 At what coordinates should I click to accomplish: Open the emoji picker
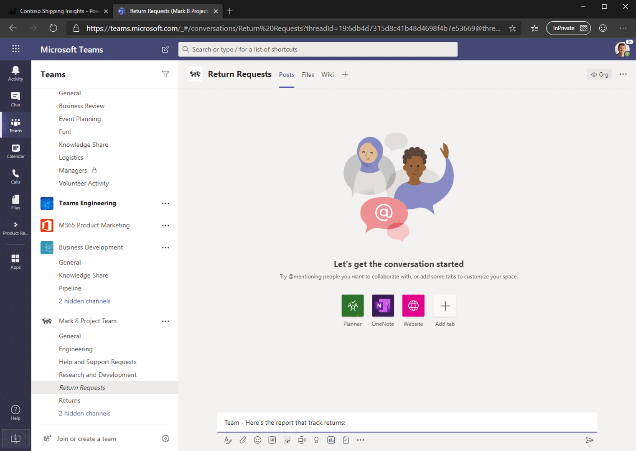point(257,440)
